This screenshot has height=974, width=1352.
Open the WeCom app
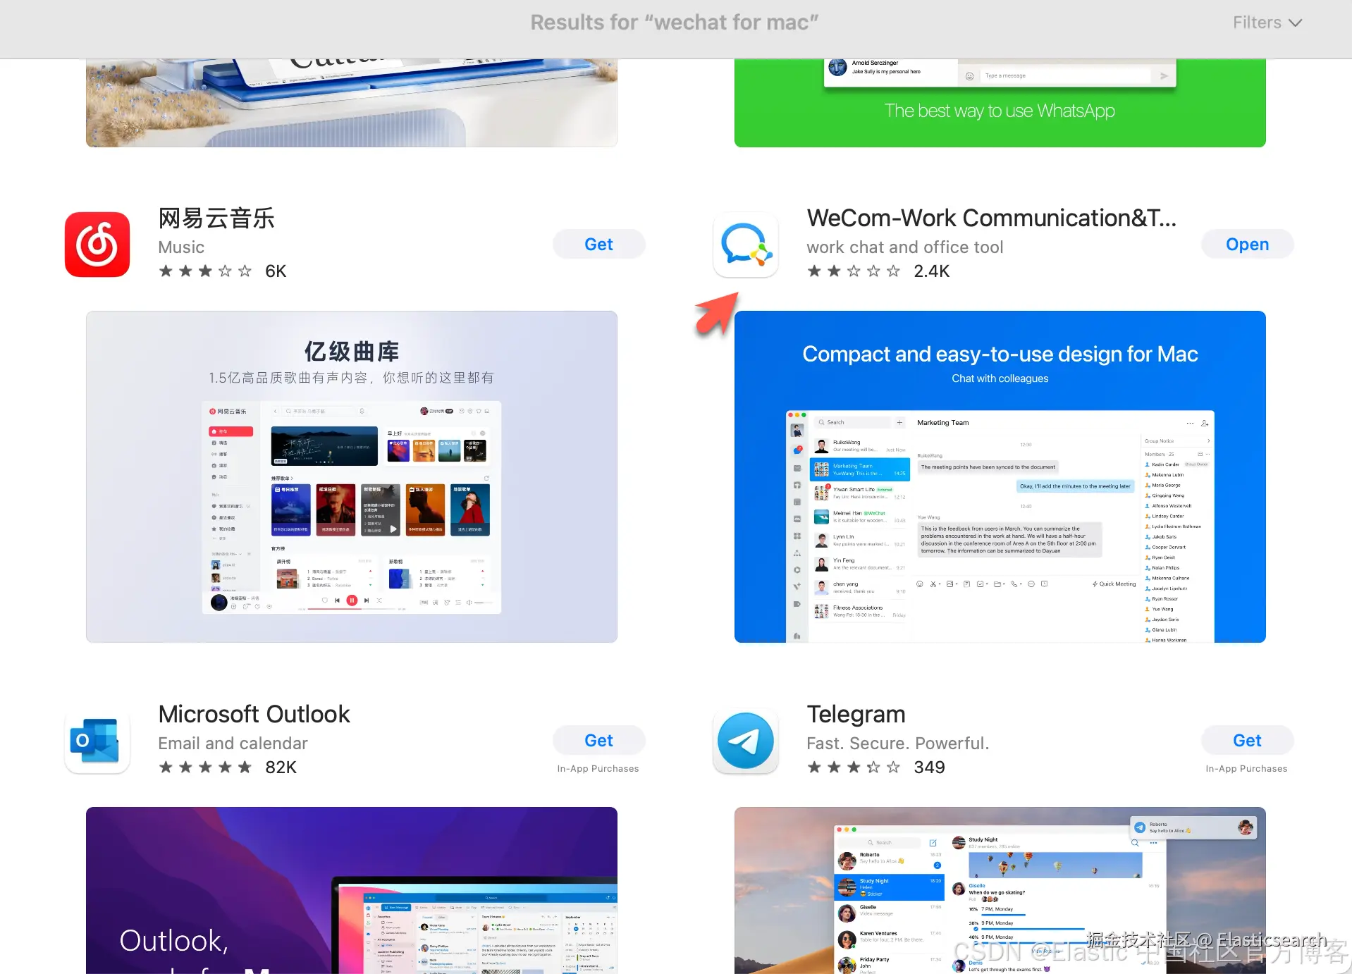click(x=1247, y=245)
